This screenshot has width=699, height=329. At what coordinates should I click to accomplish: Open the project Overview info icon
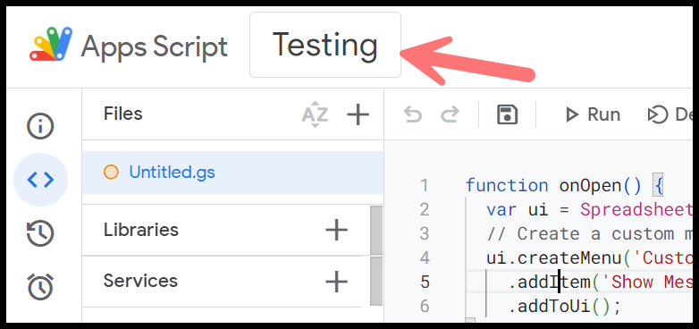point(40,126)
